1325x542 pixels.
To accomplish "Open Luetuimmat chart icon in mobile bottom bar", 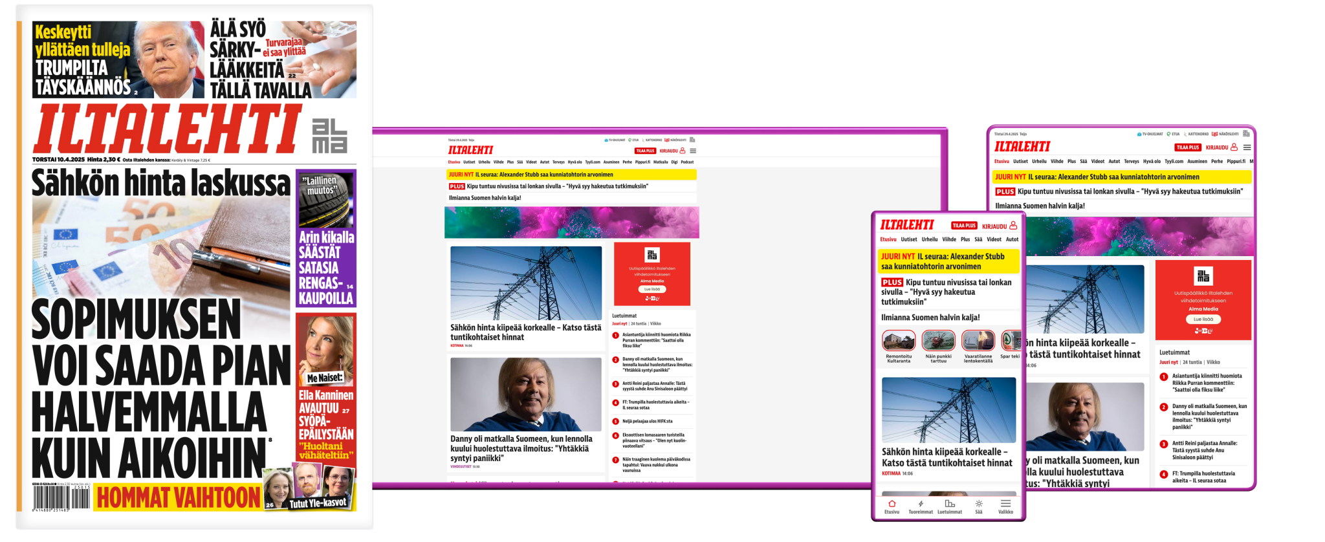I will click(x=950, y=505).
